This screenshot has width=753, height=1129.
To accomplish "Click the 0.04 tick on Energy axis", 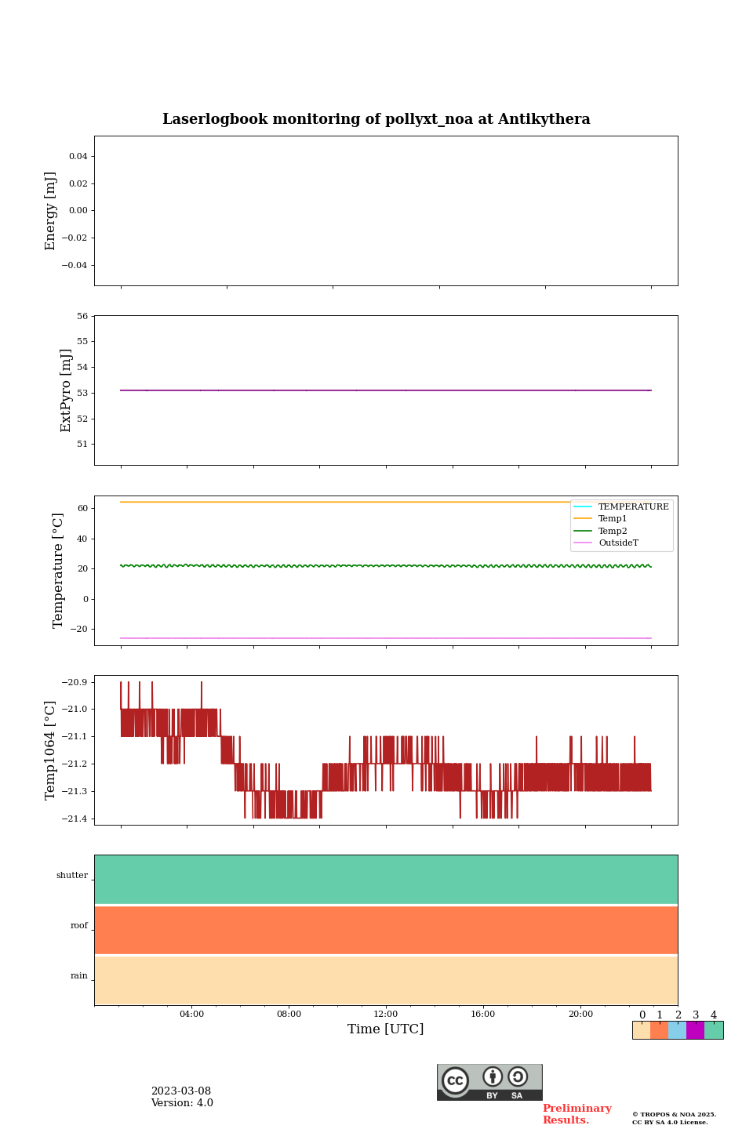I will coord(78,157).
